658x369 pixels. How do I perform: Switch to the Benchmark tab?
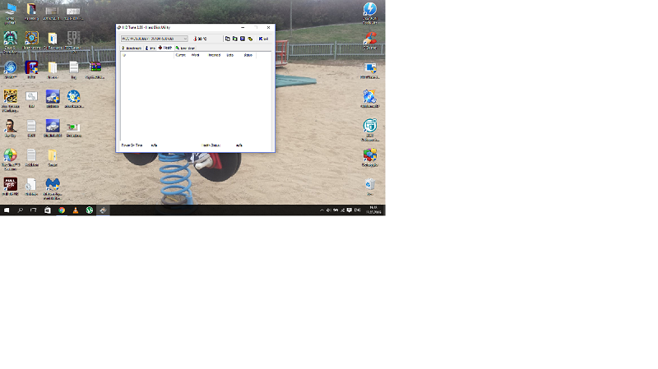pos(132,48)
